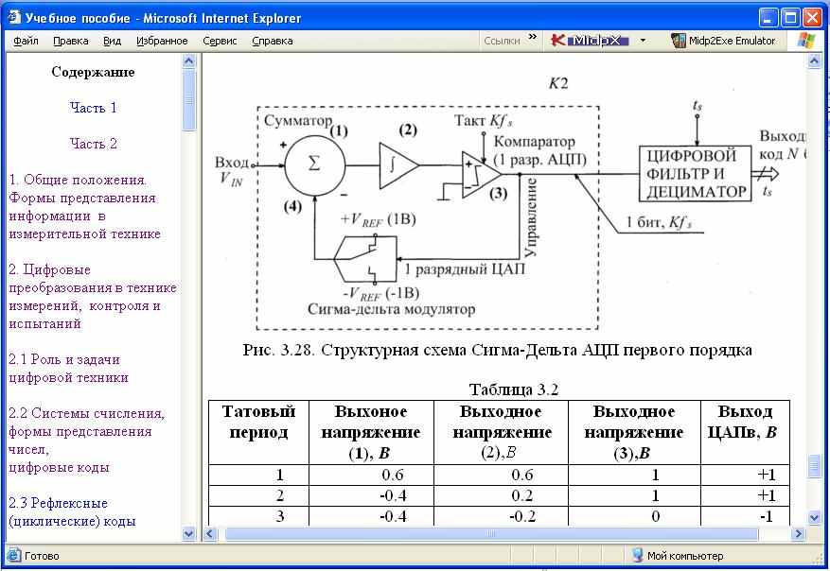
Task: Click the figure caption Рис. 3.28
Action: (x=497, y=350)
